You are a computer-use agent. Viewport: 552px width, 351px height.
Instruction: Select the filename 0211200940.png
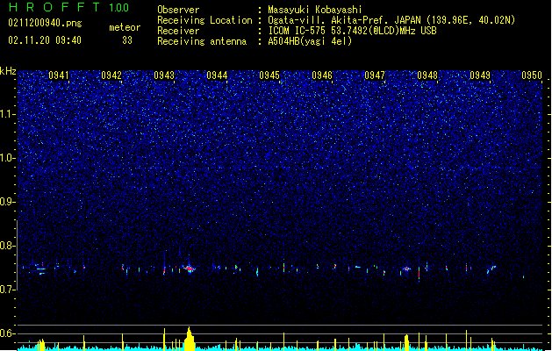45,23
